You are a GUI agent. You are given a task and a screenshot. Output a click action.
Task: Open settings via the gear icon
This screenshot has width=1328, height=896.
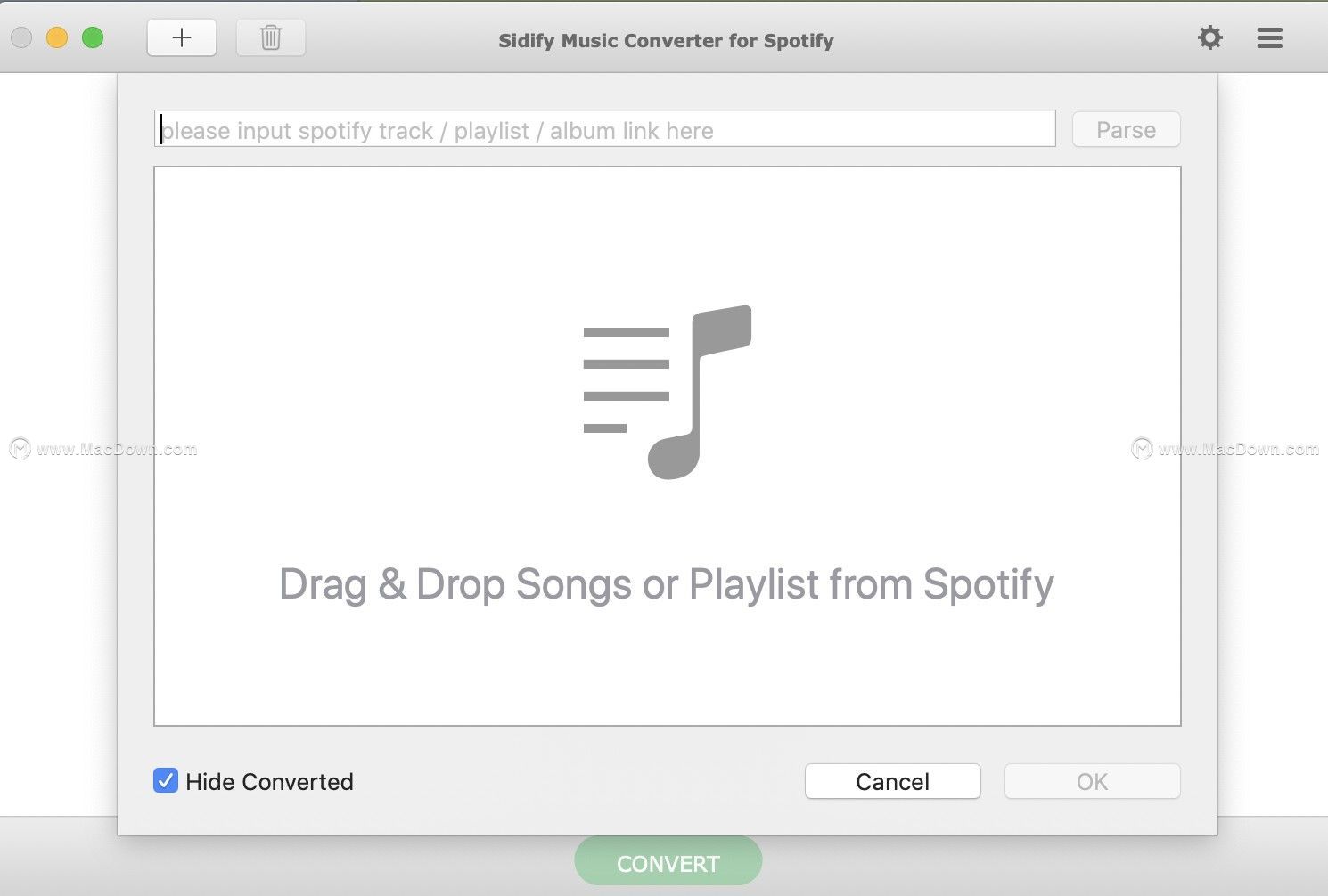pyautogui.click(x=1209, y=37)
